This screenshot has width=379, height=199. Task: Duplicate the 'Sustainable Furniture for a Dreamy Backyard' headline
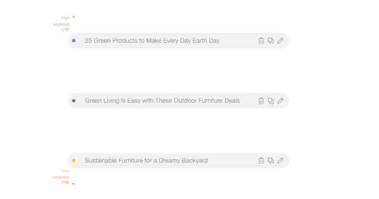271,161
